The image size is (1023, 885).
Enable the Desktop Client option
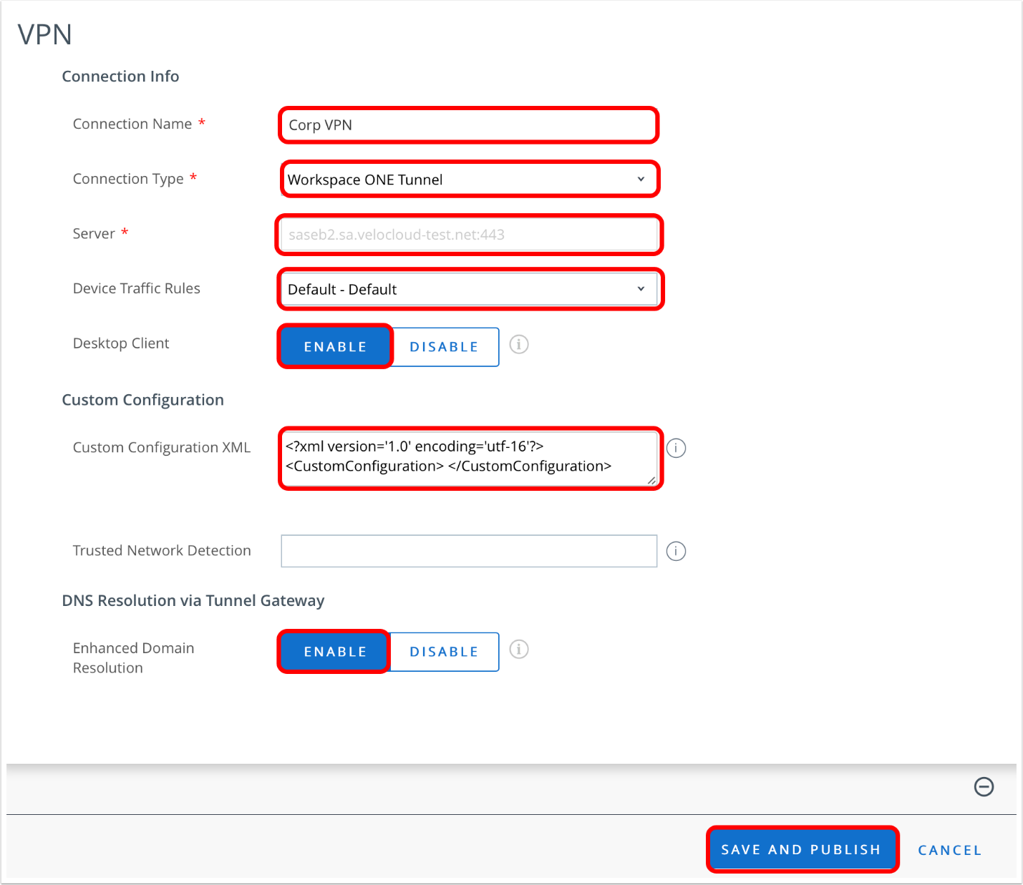point(335,347)
